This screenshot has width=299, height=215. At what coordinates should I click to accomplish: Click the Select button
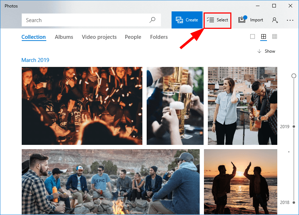[217, 20]
